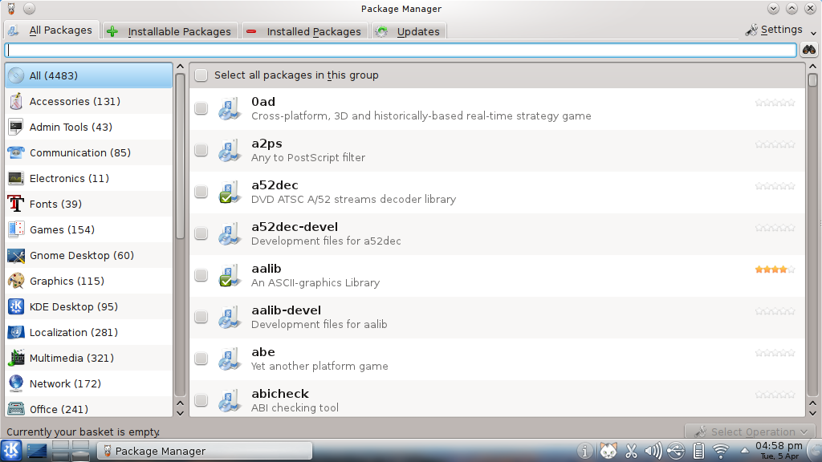Select the Graphics category
The height and width of the screenshot is (462, 822).
88,281
